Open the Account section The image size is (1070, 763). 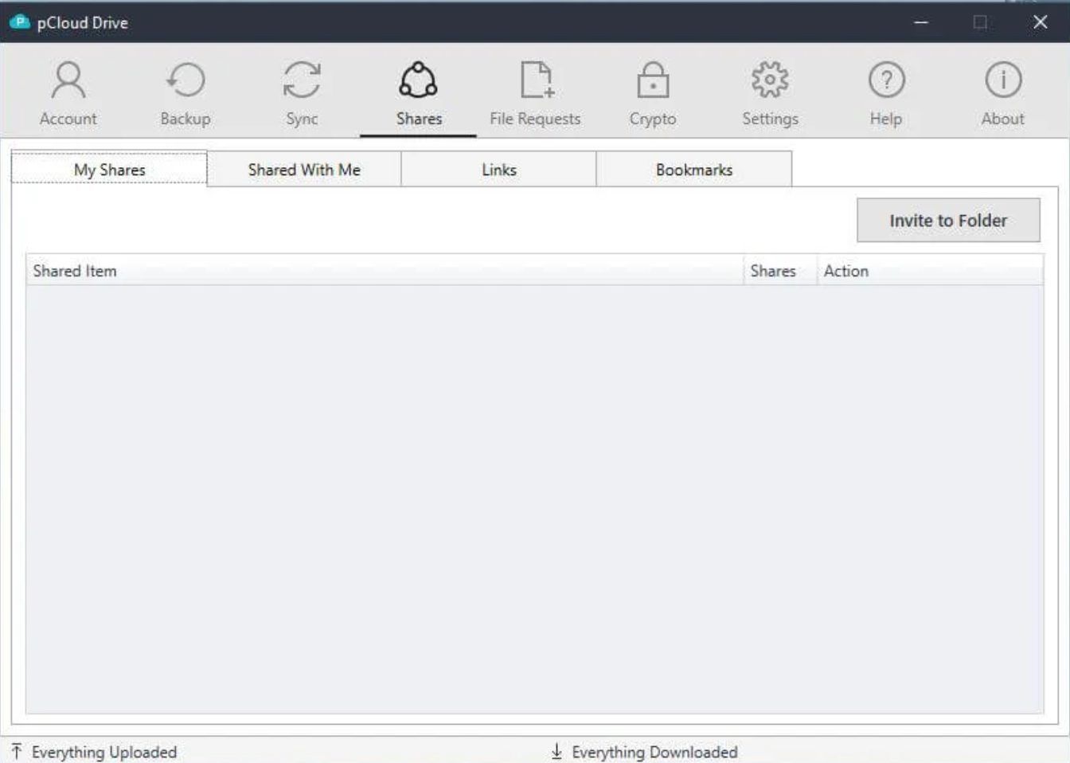click(x=68, y=94)
